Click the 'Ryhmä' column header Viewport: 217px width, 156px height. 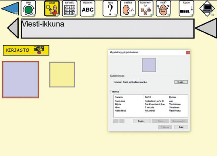tap(172, 97)
